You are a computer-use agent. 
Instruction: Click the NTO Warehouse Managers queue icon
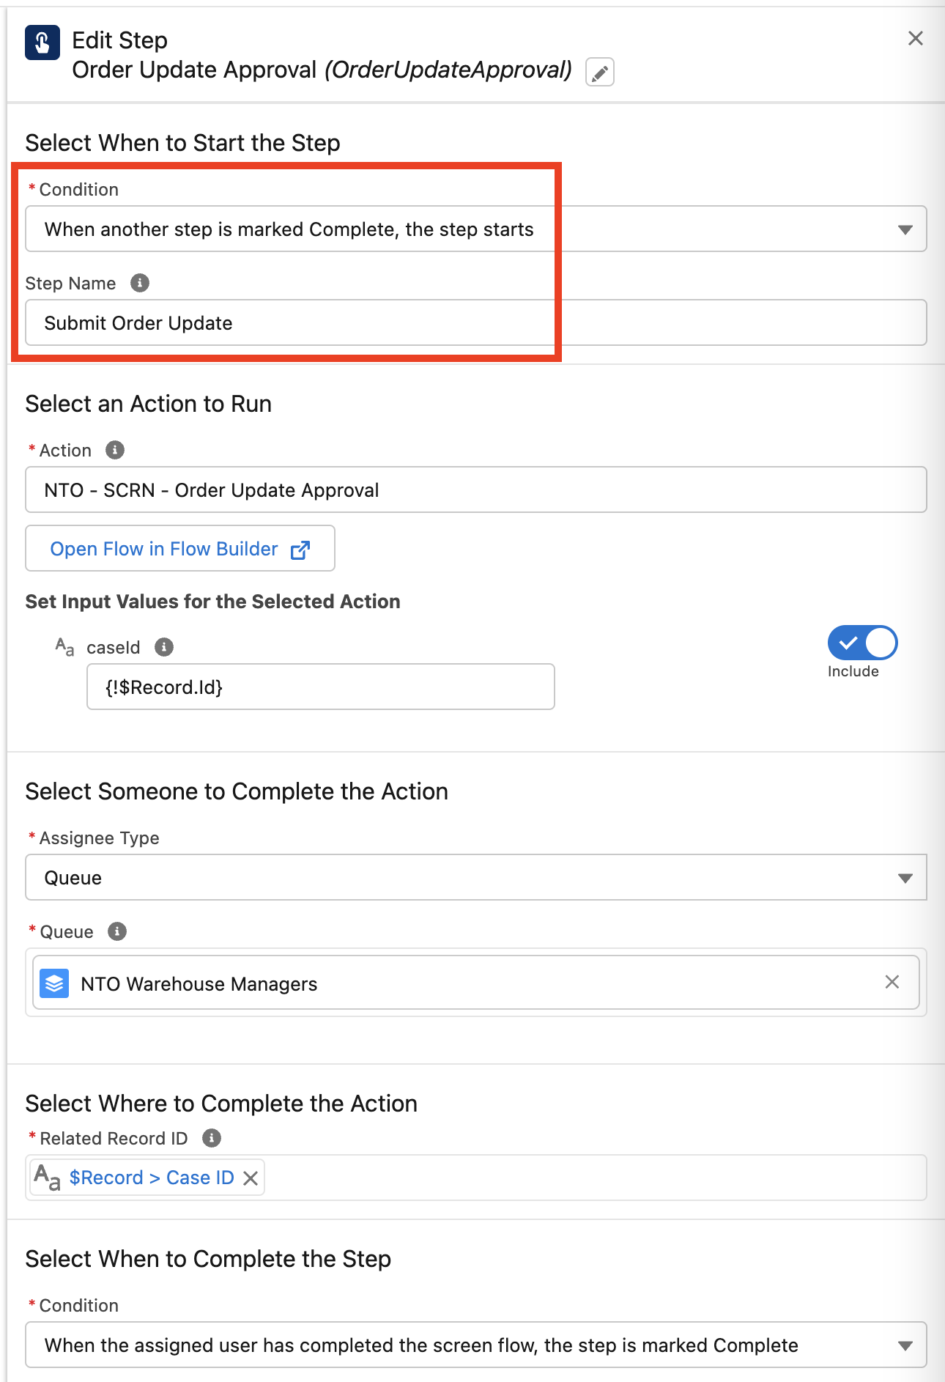point(54,983)
